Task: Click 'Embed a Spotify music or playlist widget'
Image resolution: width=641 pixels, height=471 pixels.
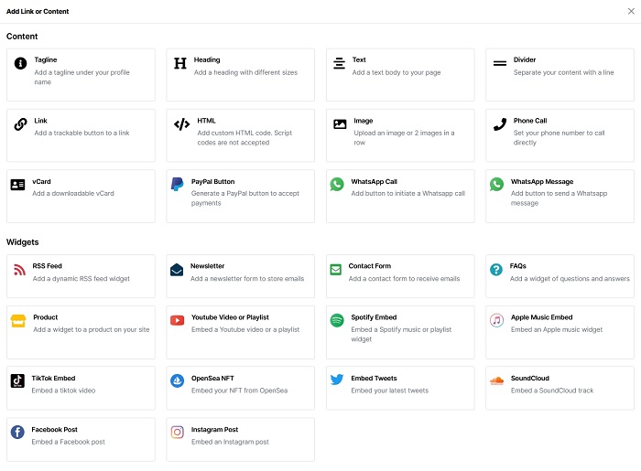Action: (x=401, y=334)
